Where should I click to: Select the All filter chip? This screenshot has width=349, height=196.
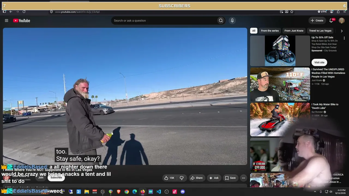[x=254, y=31]
